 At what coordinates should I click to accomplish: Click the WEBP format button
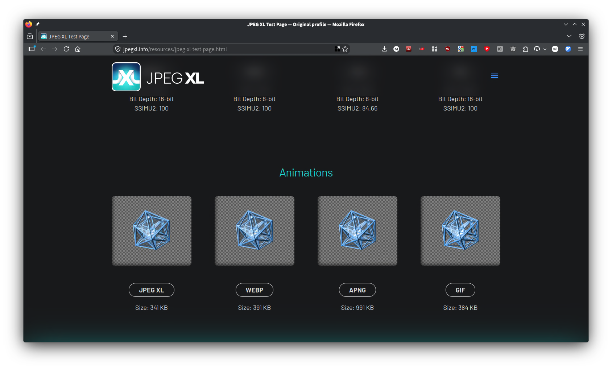(x=255, y=290)
